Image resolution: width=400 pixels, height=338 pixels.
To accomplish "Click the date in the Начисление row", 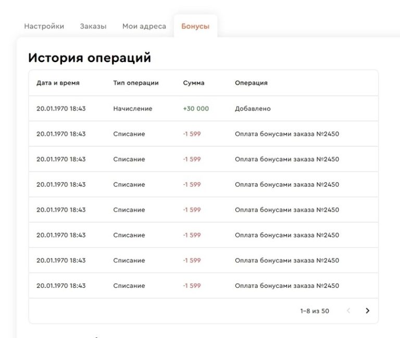I will [61, 108].
